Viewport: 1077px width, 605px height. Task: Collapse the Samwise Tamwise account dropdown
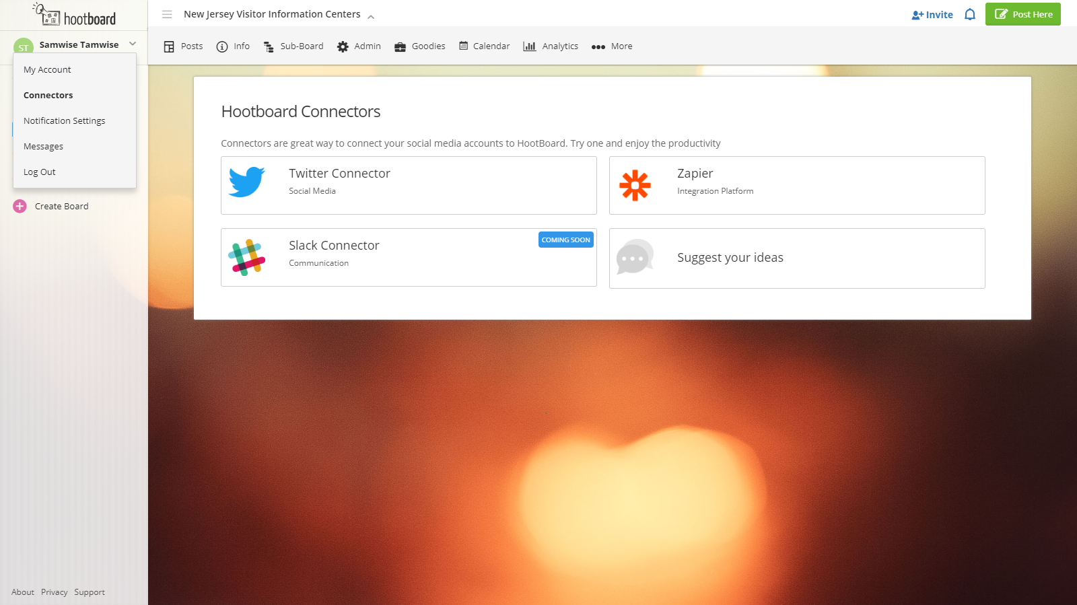click(133, 44)
